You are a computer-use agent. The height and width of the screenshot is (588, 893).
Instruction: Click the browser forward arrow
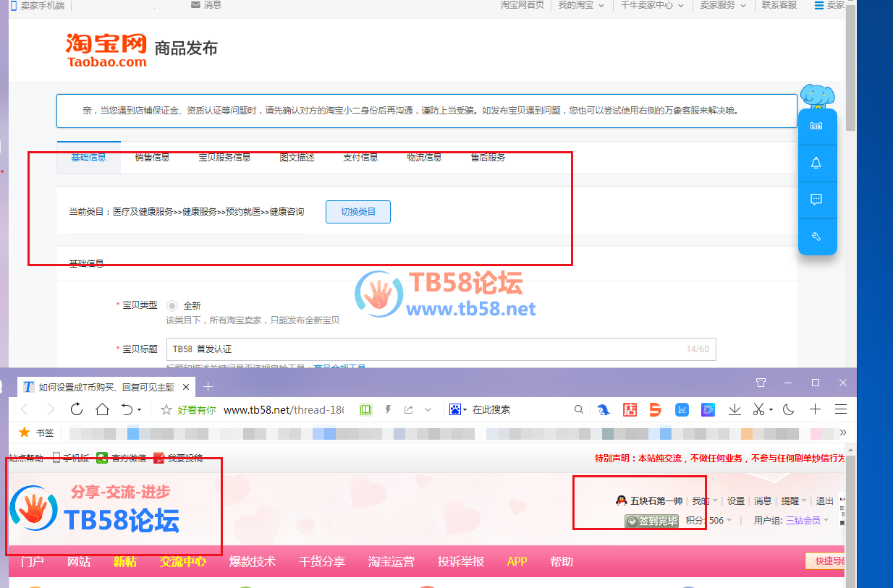[x=51, y=409]
